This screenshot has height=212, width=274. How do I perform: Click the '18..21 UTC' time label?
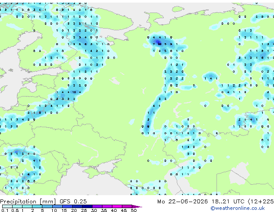228,202
